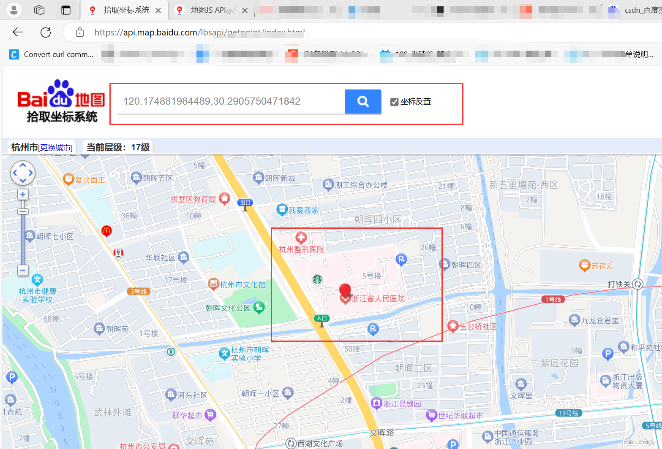Click the map zoom level slider handle
Image resolution: width=662 pixels, height=449 pixels.
pyautogui.click(x=23, y=211)
